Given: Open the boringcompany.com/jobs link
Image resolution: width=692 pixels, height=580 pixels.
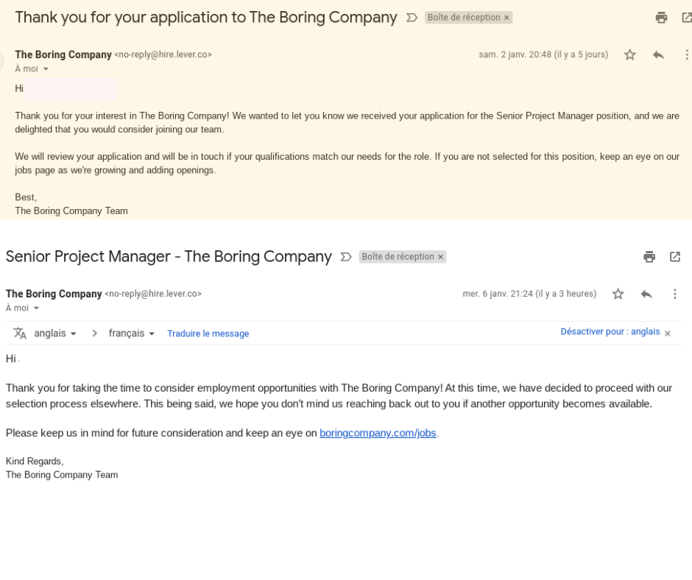Looking at the screenshot, I should [378, 433].
